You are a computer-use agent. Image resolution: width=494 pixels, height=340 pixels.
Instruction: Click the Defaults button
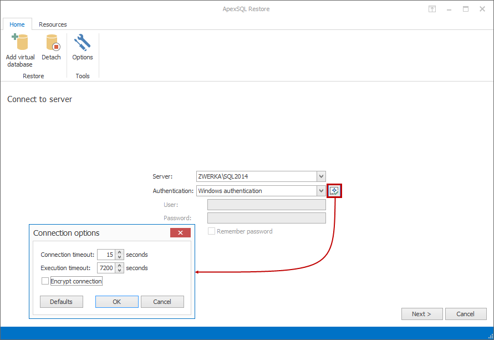pyautogui.click(x=61, y=301)
